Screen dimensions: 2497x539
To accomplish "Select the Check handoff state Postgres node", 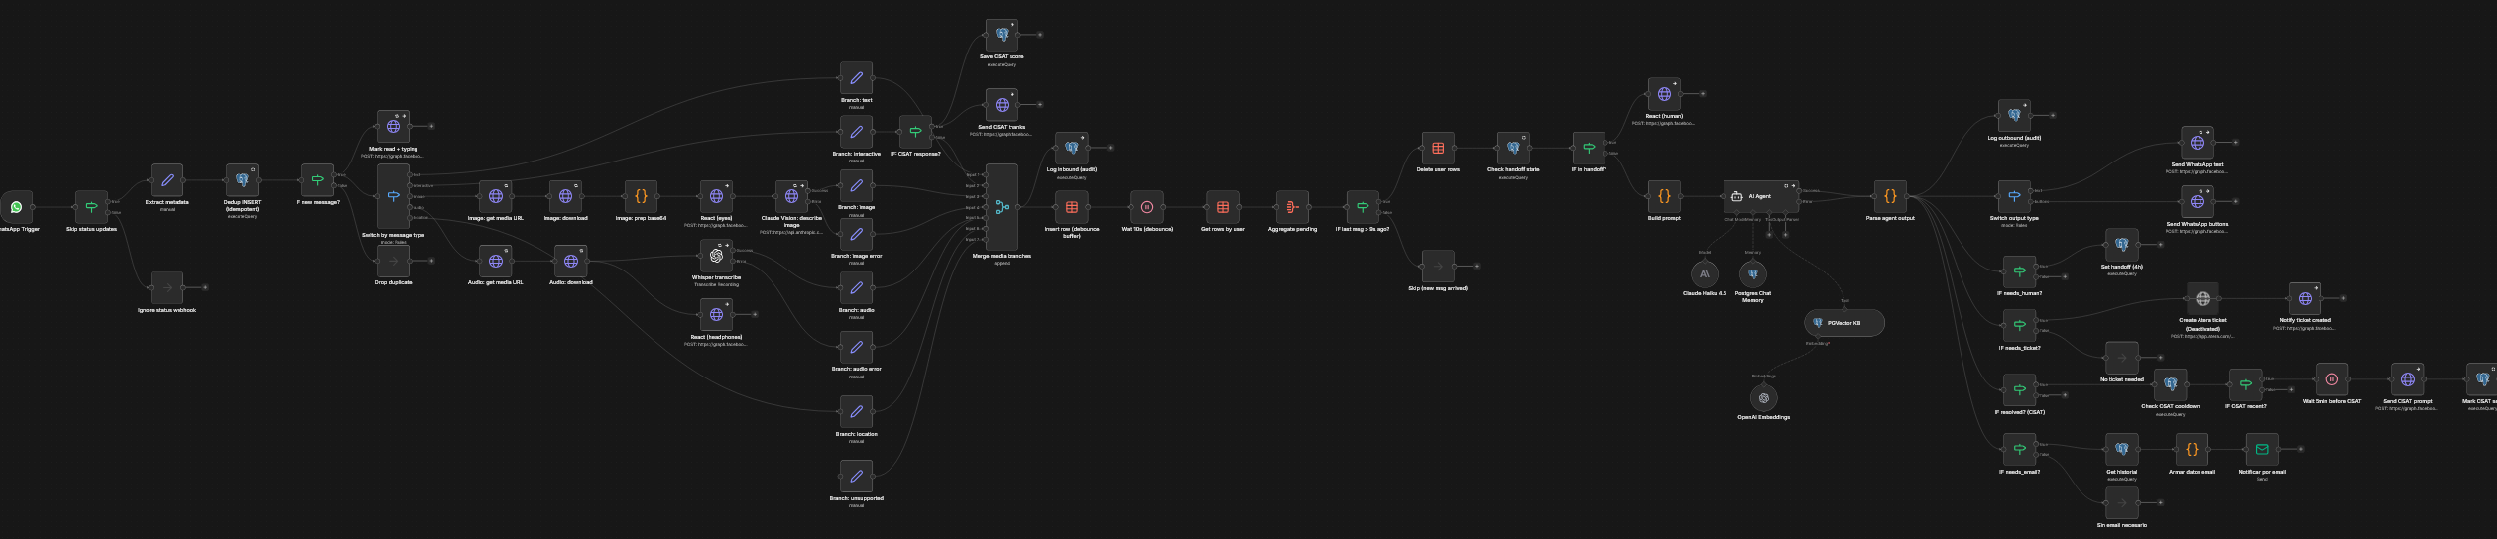I will (x=1513, y=148).
